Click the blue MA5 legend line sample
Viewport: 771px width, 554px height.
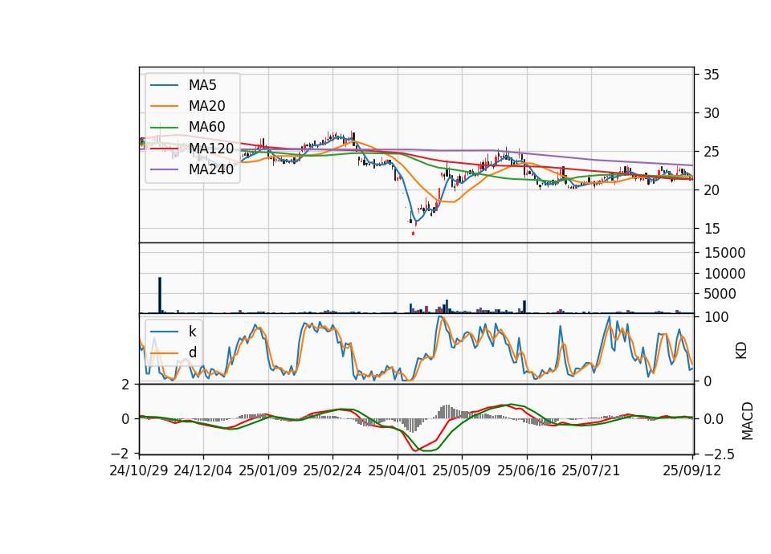click(x=164, y=86)
